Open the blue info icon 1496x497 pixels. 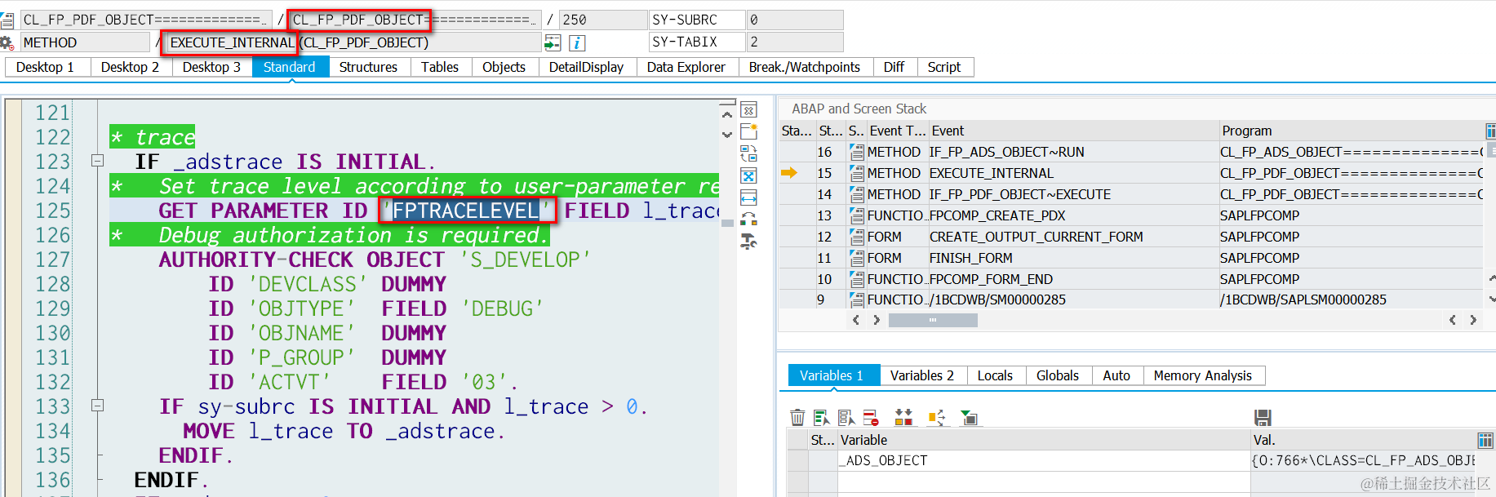pyautogui.click(x=577, y=42)
